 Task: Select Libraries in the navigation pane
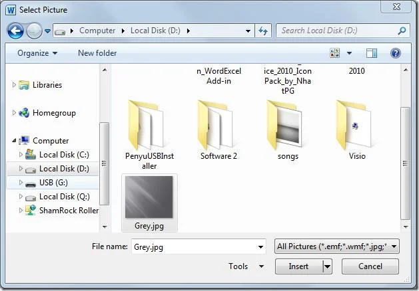click(47, 85)
